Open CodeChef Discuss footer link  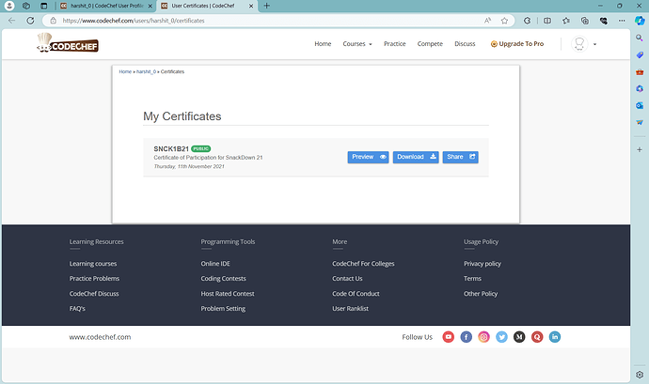tap(94, 294)
